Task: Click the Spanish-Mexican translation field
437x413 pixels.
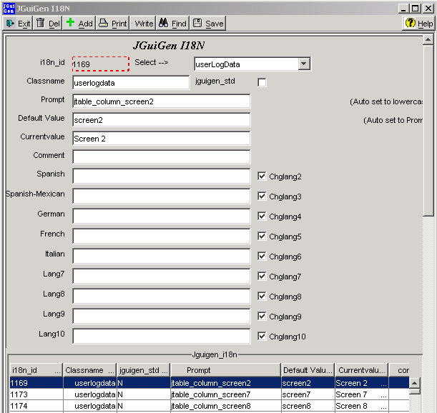Action: point(162,196)
